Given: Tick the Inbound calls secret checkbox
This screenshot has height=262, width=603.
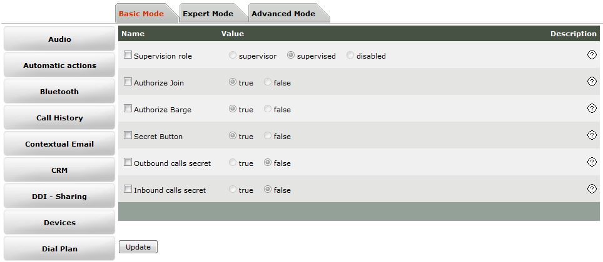Looking at the screenshot, I should (128, 189).
